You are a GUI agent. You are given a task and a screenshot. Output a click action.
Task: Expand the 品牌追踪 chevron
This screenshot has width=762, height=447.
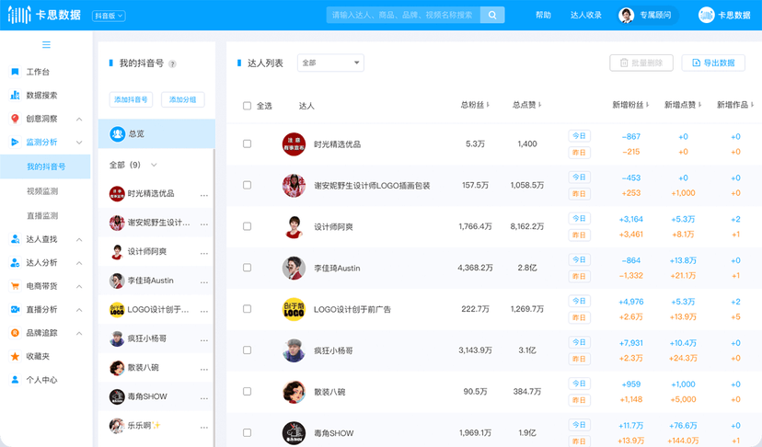tap(79, 333)
